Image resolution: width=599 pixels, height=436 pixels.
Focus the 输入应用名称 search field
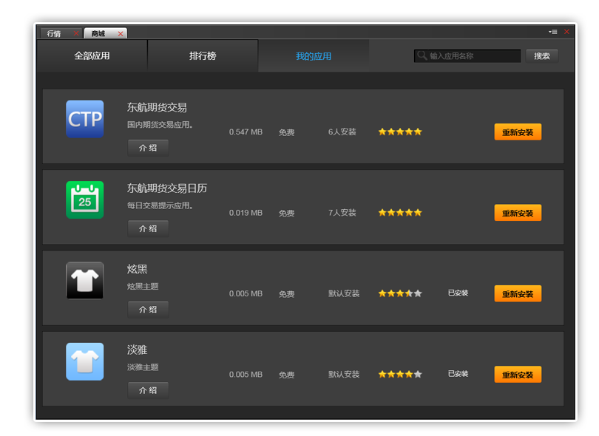[467, 55]
